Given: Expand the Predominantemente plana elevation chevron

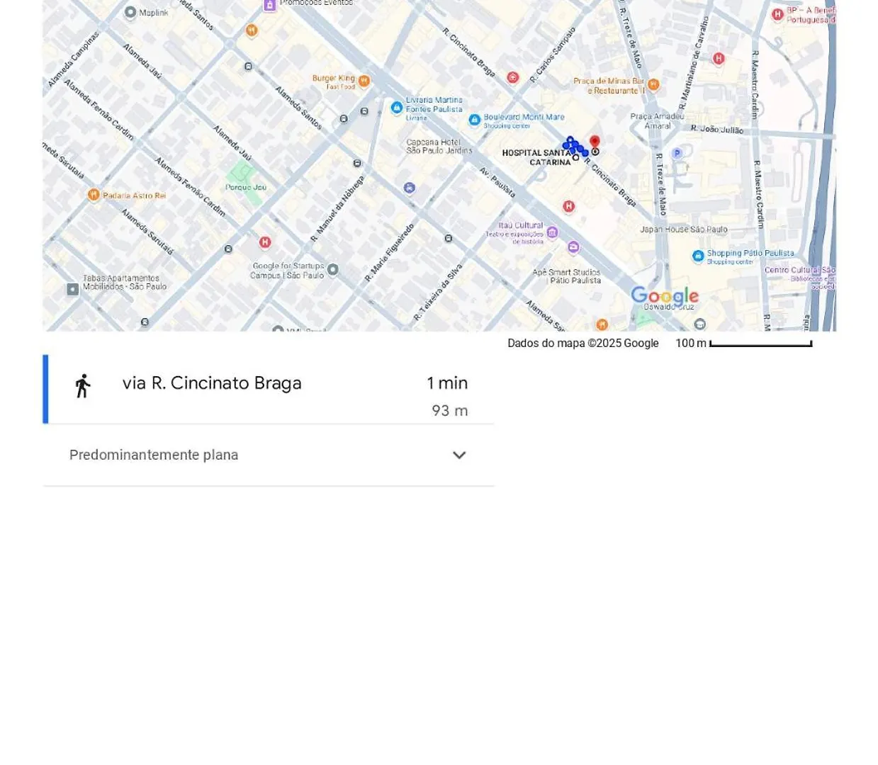Looking at the screenshot, I should 459,455.
